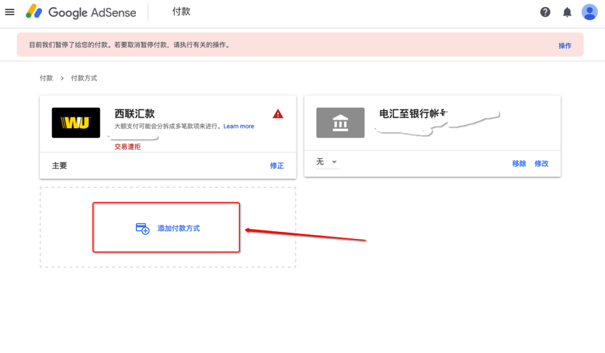This screenshot has width=605, height=353.
Task: Click the 付款 page title in header
Action: point(181,12)
